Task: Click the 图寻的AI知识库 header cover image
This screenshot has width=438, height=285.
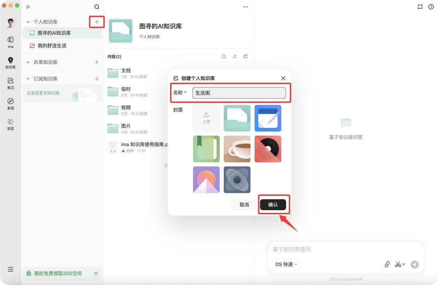Action: pos(120,31)
